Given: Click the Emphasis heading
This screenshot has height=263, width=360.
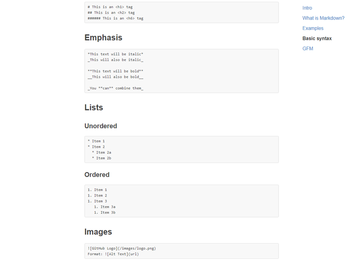Looking at the screenshot, I should pyautogui.click(x=103, y=38).
